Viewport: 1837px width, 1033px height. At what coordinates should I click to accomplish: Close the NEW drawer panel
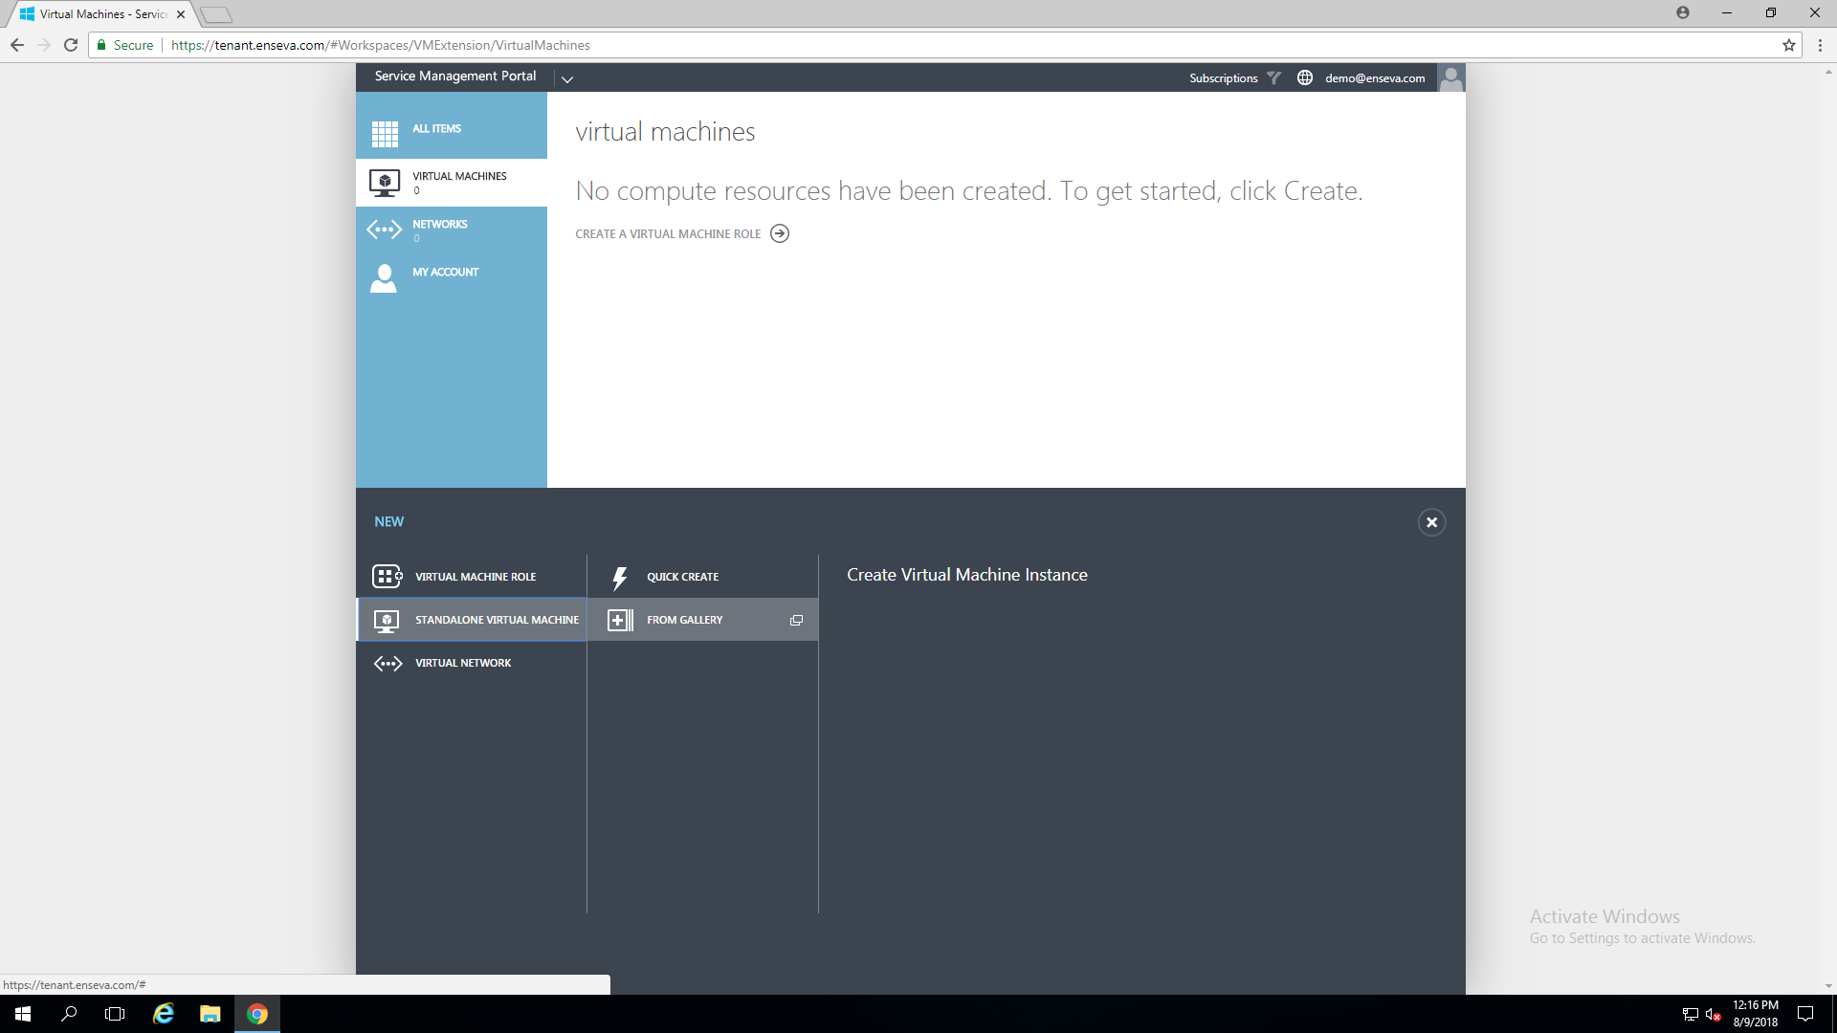point(1431,522)
